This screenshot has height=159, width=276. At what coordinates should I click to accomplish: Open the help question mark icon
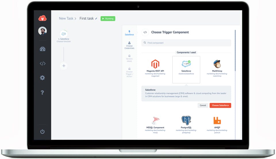click(43, 92)
